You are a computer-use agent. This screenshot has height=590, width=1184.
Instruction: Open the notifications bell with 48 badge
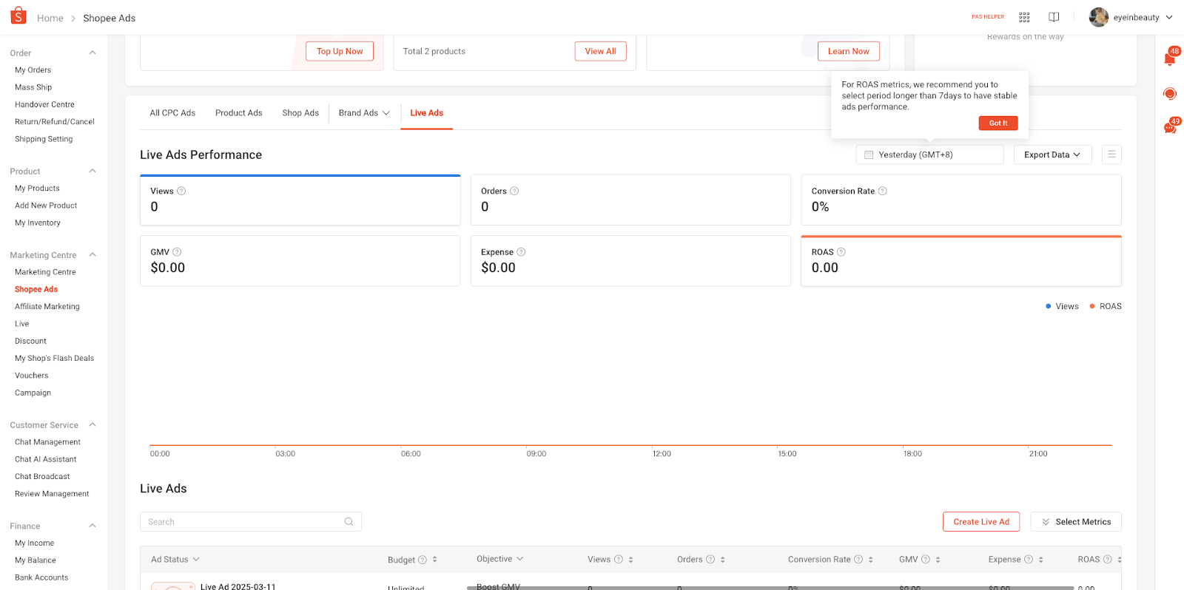pos(1170,58)
